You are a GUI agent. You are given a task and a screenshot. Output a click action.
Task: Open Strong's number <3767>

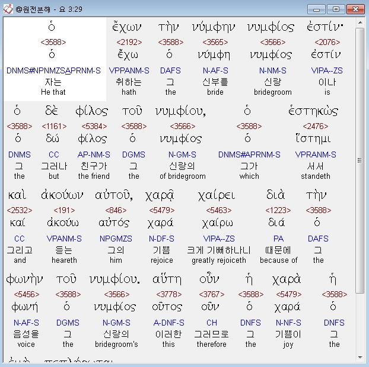tap(212, 294)
